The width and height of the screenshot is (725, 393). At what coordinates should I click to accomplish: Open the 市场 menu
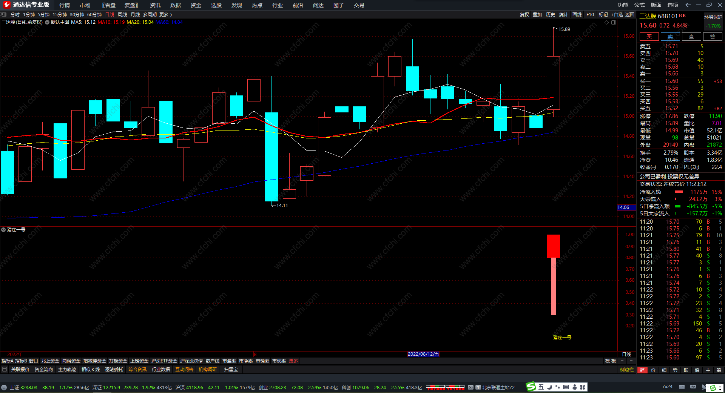coord(85,5)
